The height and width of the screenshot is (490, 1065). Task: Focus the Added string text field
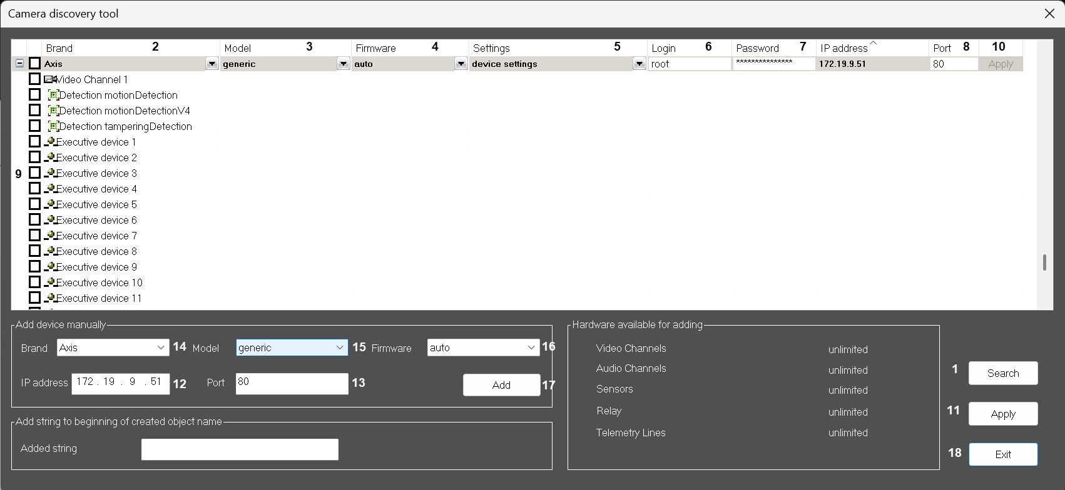pyautogui.click(x=240, y=449)
